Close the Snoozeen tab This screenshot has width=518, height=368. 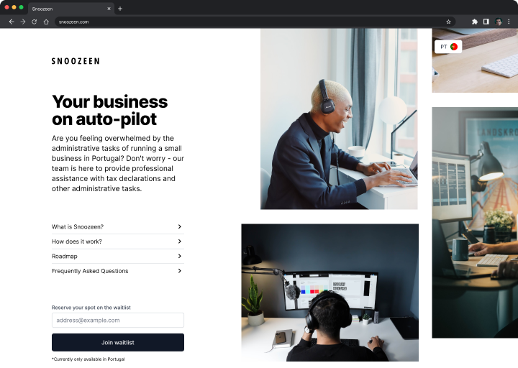pos(109,9)
